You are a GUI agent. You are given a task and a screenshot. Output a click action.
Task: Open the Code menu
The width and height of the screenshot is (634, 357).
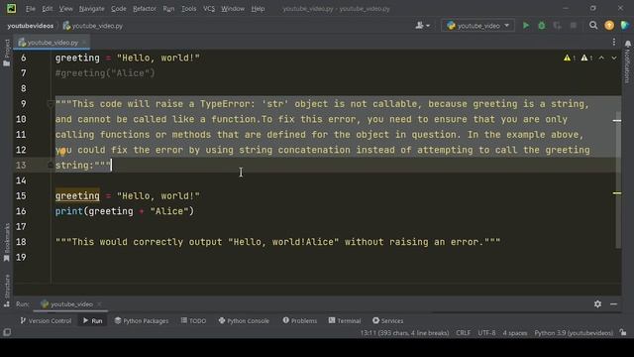coord(119,9)
